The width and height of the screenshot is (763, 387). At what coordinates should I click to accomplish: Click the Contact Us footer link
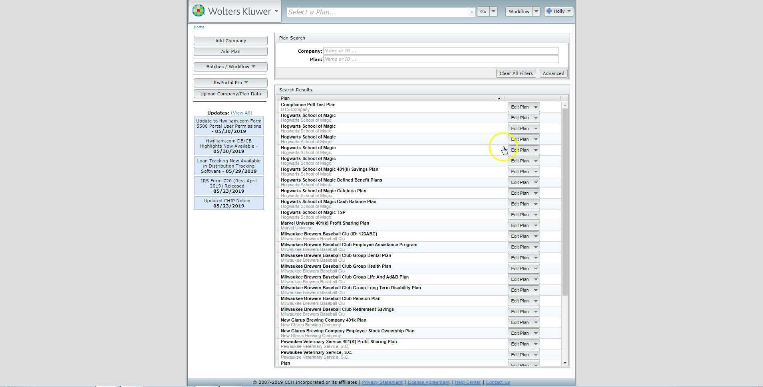(x=497, y=382)
